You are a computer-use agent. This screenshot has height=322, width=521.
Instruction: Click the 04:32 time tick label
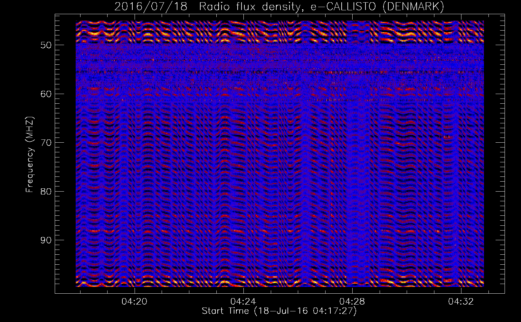click(x=461, y=301)
